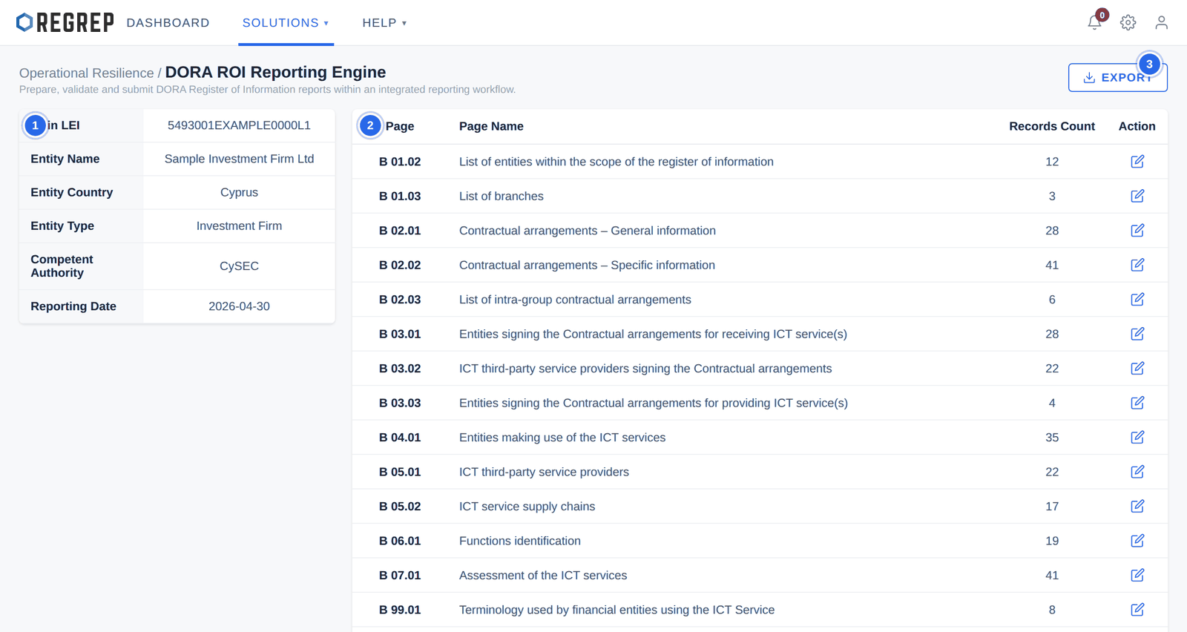Open List of branches link
Screen dimensions: 1187x632
[x=501, y=196]
